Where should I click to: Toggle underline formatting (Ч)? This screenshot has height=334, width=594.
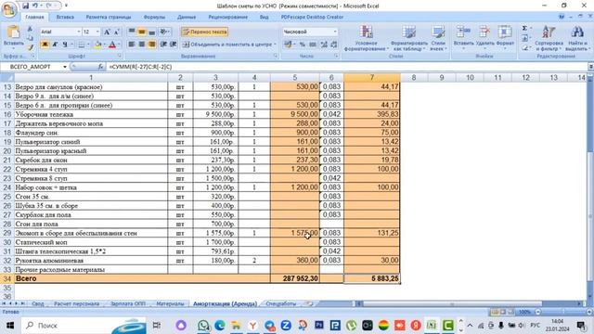pyautogui.click(x=65, y=45)
